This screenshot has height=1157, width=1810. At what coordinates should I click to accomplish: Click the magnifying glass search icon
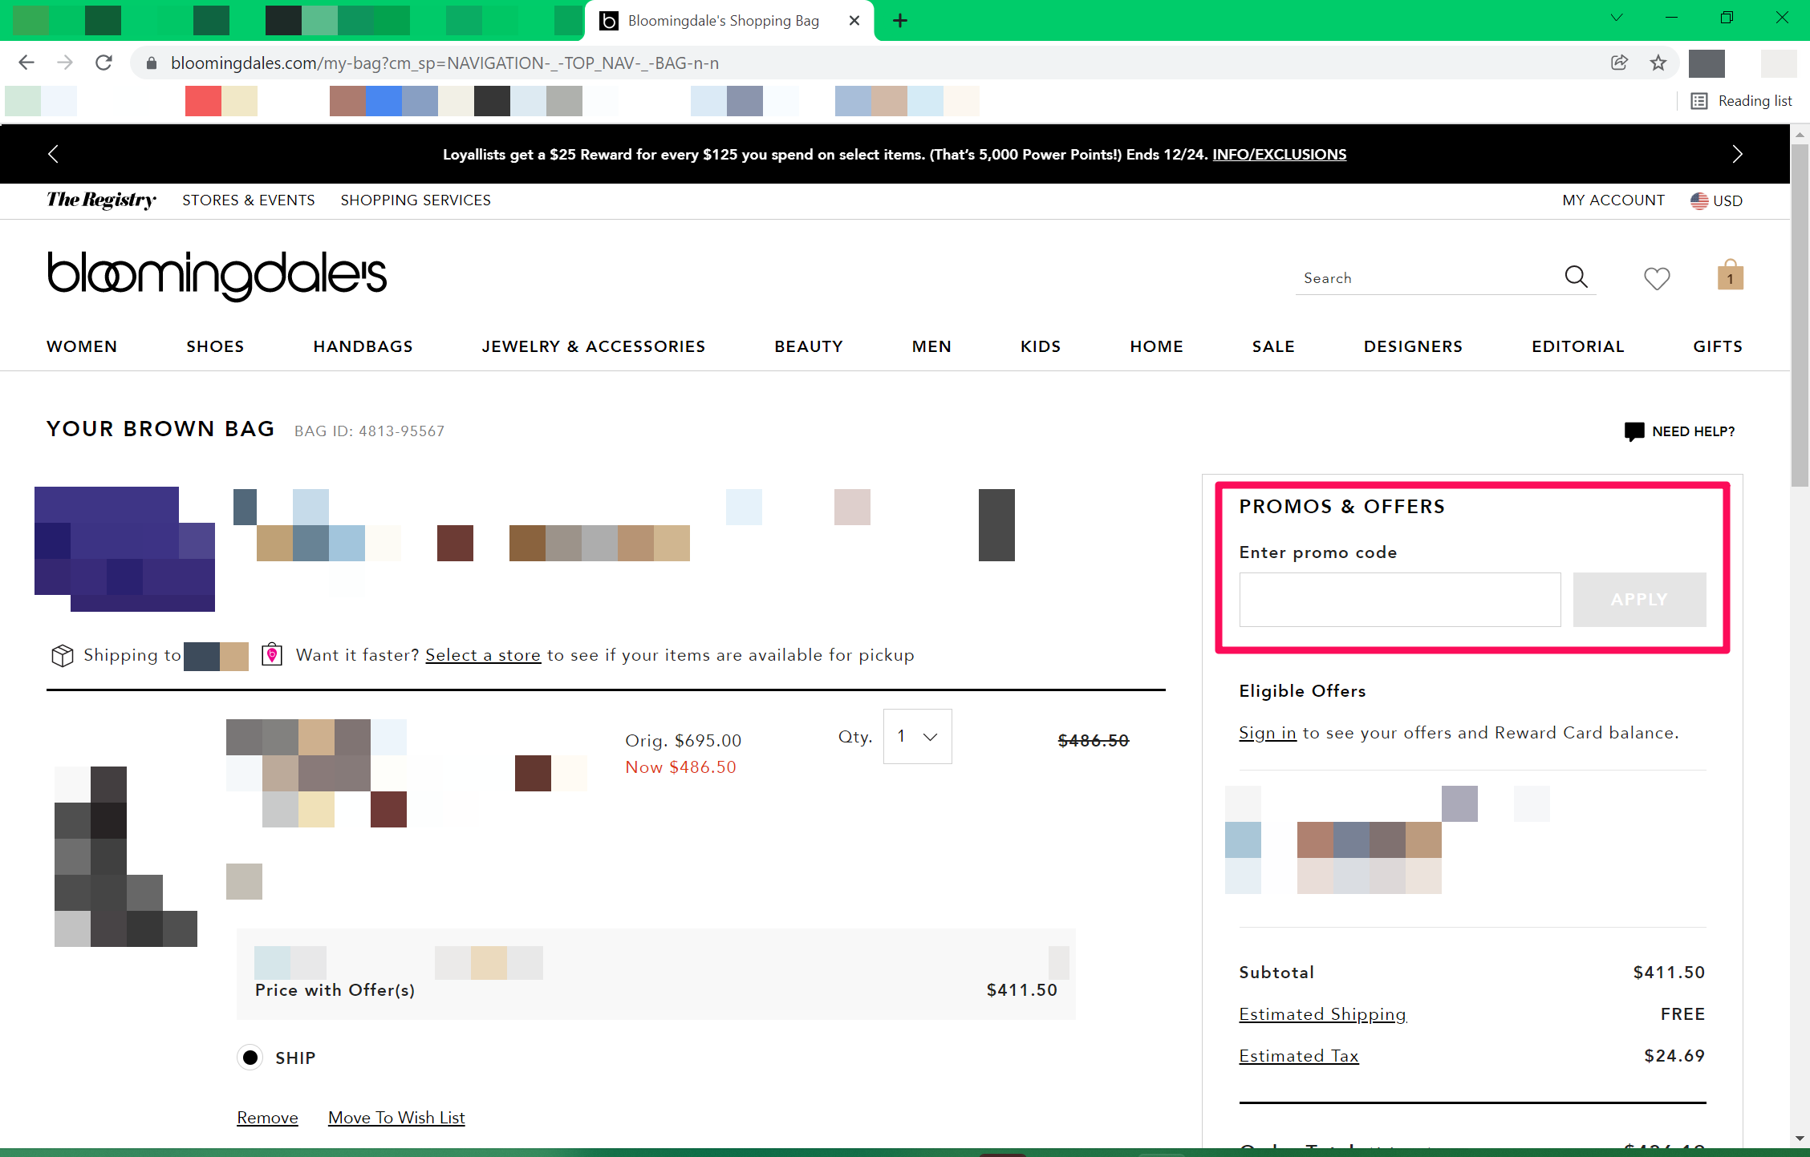click(1576, 277)
